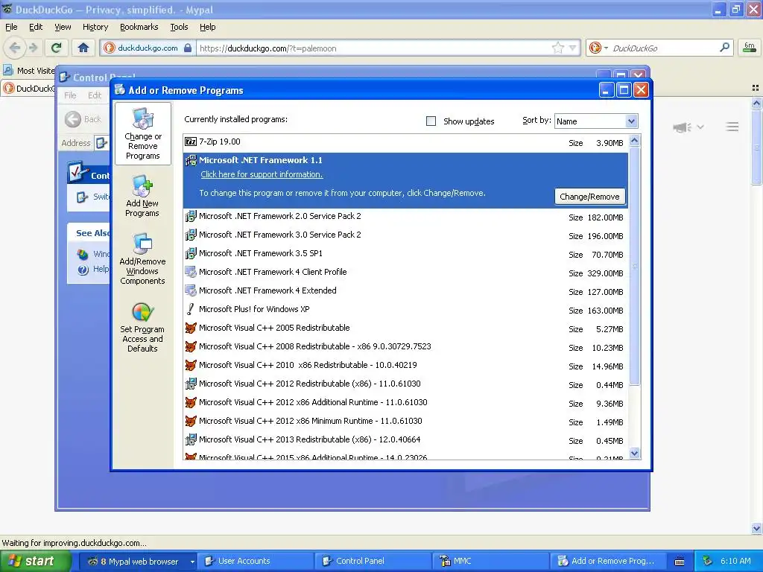
Task: Click the Change/Remove button for .NET Framework 1.1
Action: pyautogui.click(x=589, y=197)
